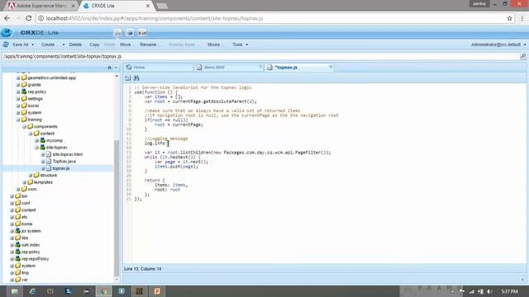Click the jcr:system node icon
Screen dimensions: 529x297
click(18, 231)
